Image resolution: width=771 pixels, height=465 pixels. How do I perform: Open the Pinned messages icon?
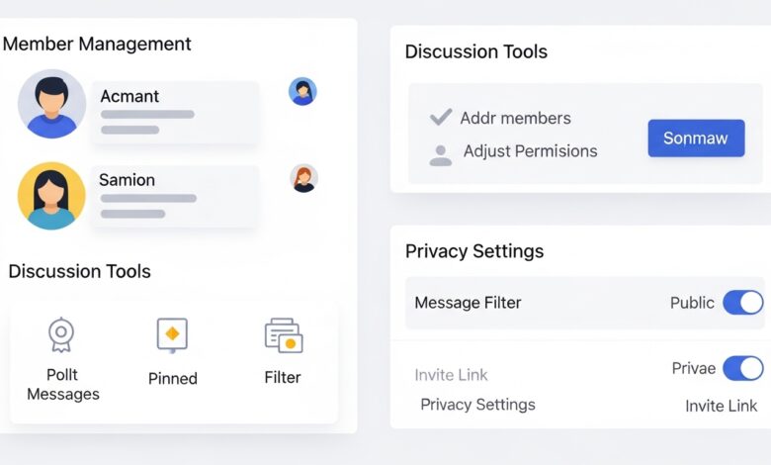pos(172,334)
